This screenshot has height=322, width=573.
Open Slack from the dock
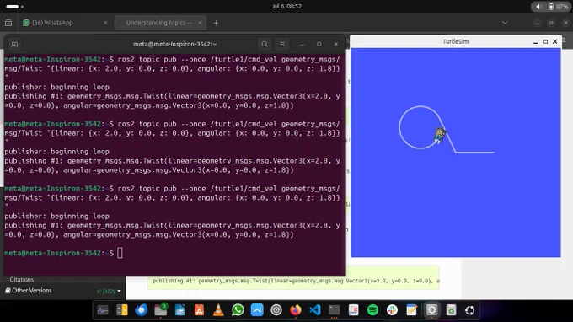[x=392, y=310]
